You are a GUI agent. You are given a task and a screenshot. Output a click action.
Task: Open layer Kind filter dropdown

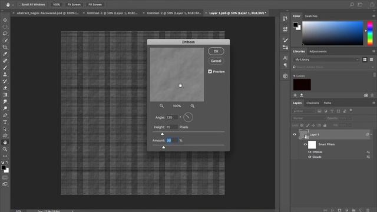click(304, 111)
